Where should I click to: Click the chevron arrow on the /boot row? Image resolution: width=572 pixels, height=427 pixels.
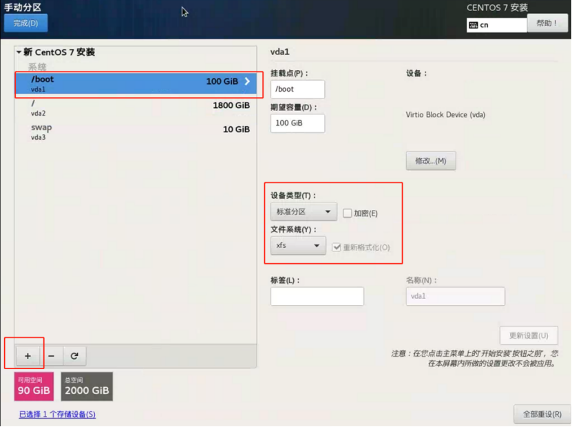point(247,81)
